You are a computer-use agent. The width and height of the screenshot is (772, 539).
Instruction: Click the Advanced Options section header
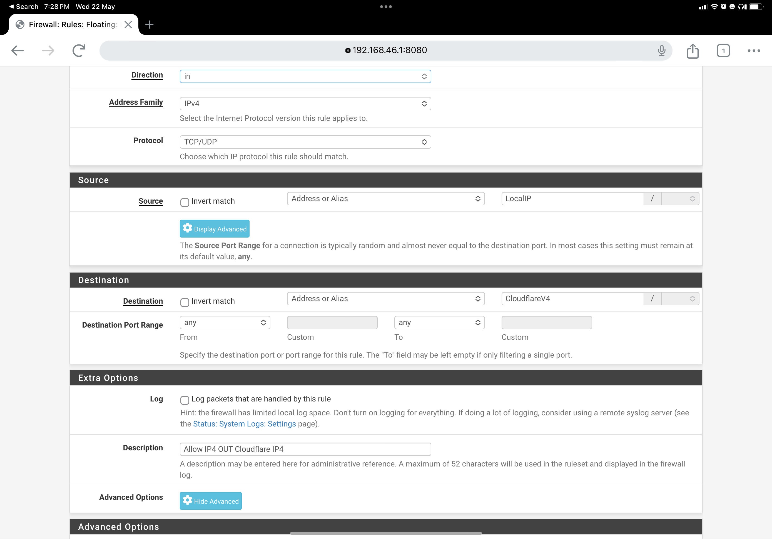click(x=386, y=527)
